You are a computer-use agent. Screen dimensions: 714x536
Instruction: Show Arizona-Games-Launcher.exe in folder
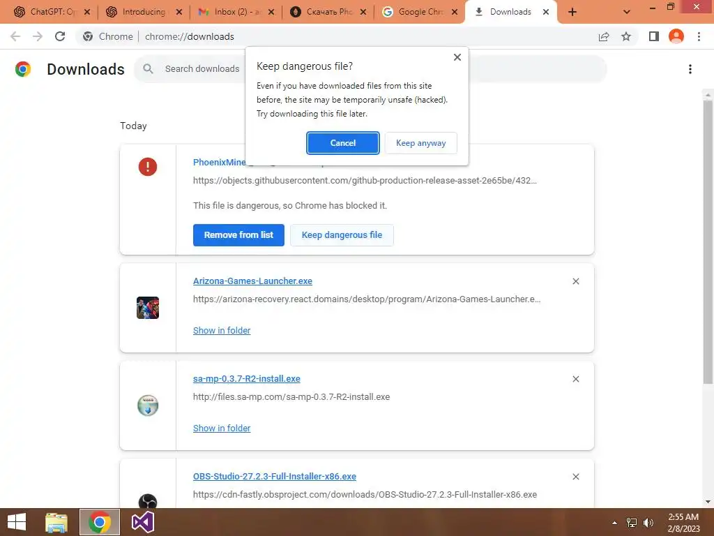point(222,330)
